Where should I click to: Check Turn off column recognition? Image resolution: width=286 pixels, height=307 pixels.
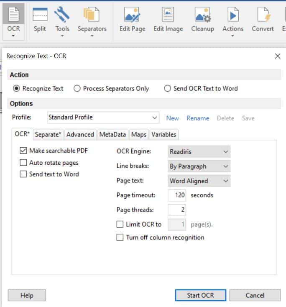(120, 237)
